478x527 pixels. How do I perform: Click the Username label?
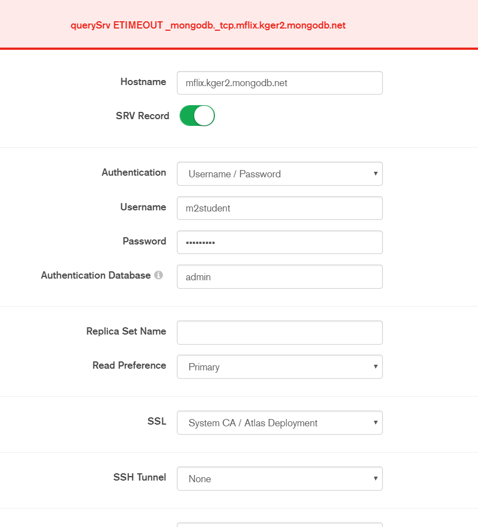[143, 207]
